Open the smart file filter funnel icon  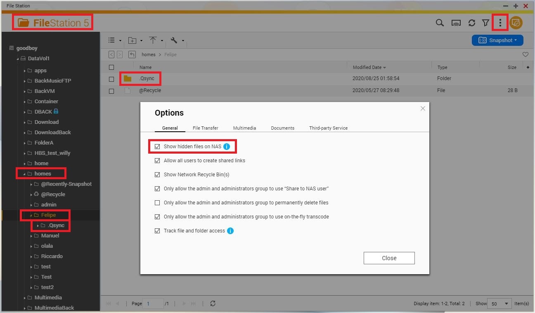click(x=486, y=23)
